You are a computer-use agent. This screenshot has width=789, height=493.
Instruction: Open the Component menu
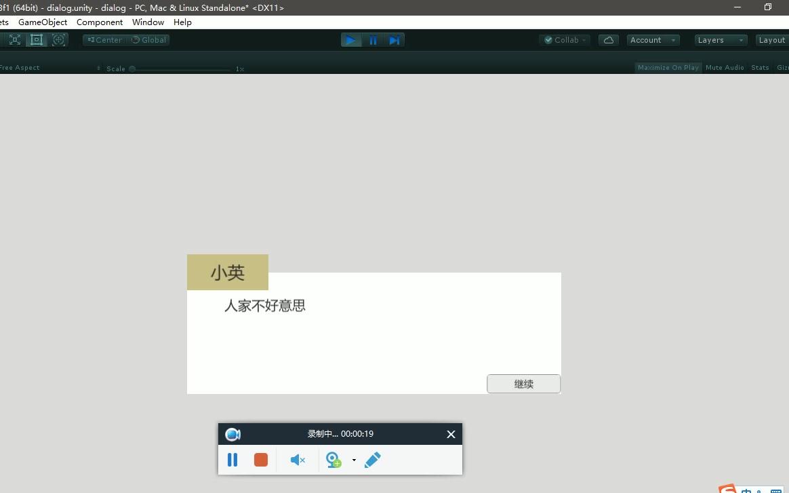100,22
